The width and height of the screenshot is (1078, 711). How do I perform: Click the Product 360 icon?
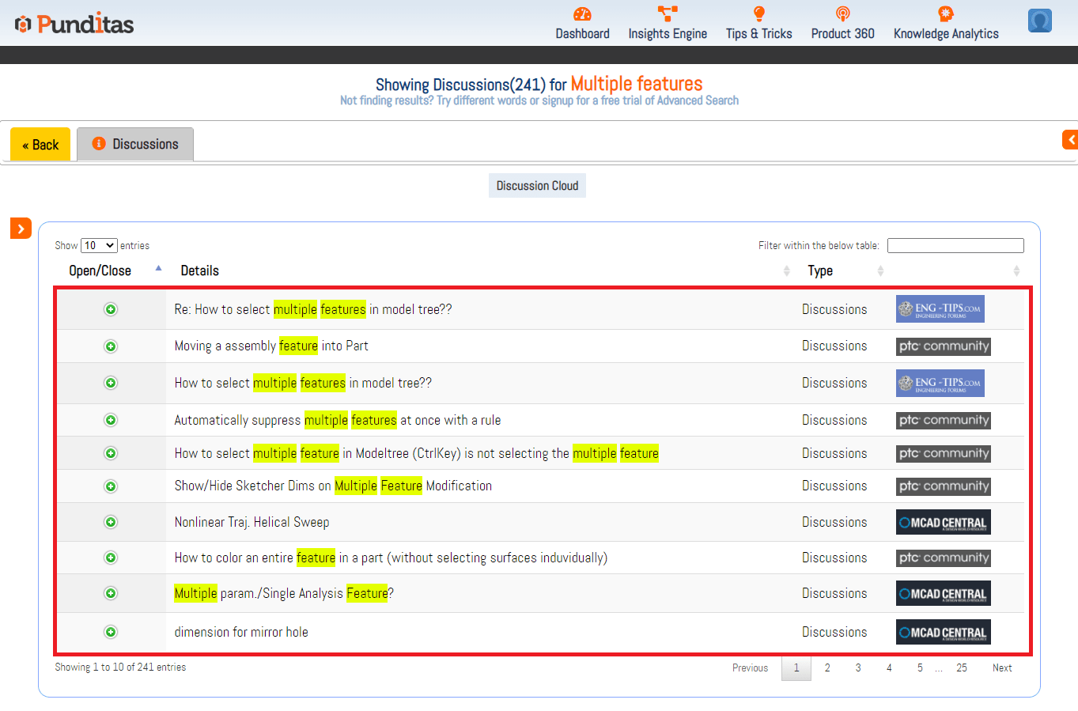[842, 14]
